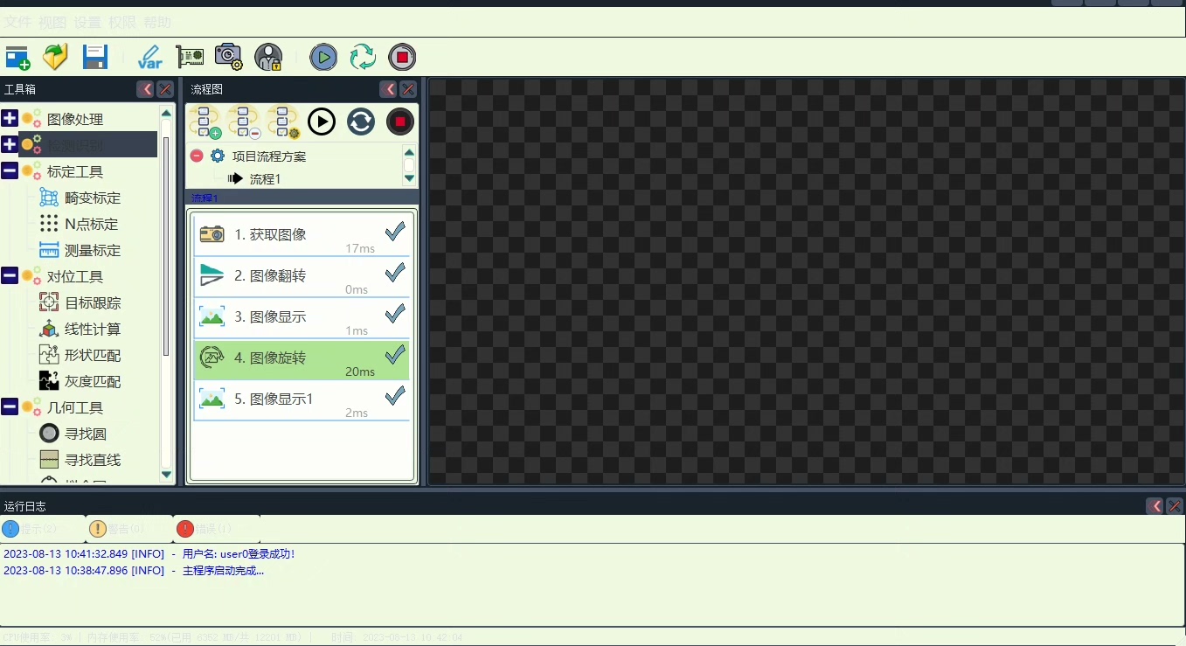Open flow settings with gear flowchart icon

coord(283,122)
